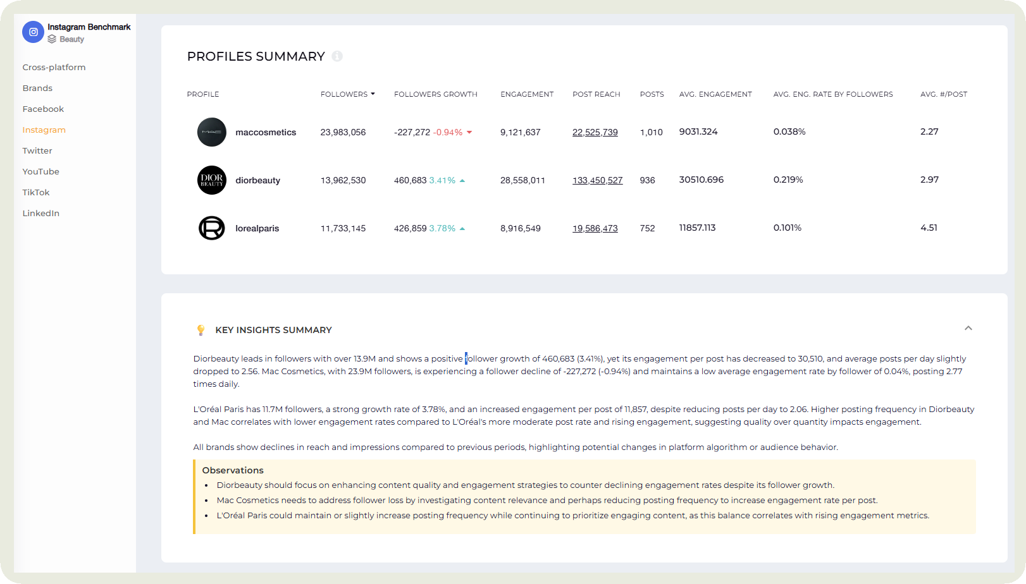Select Facebook in the sidebar
1026x584 pixels.
43,109
